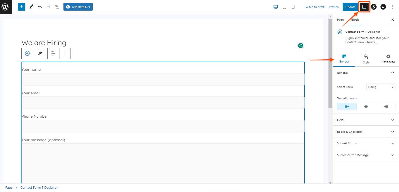Click the Update button
The image size is (399, 192).
(350, 7)
